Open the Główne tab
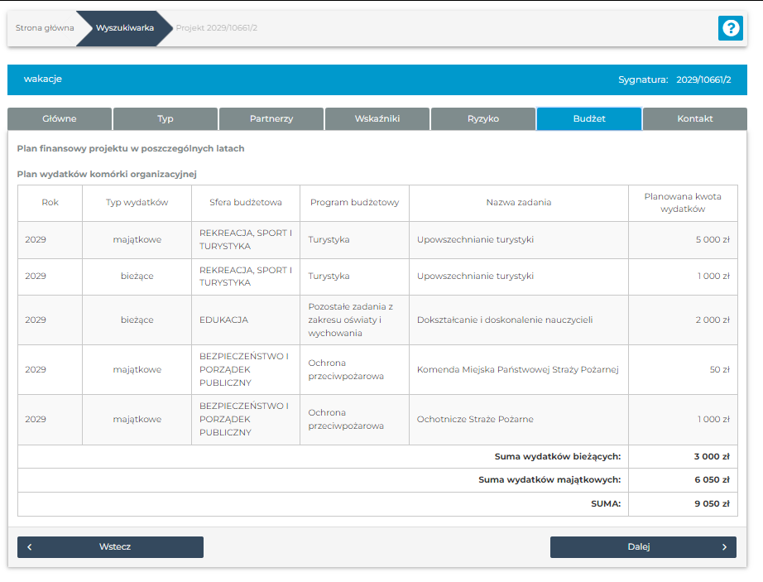The width and height of the screenshot is (763, 582). (60, 119)
